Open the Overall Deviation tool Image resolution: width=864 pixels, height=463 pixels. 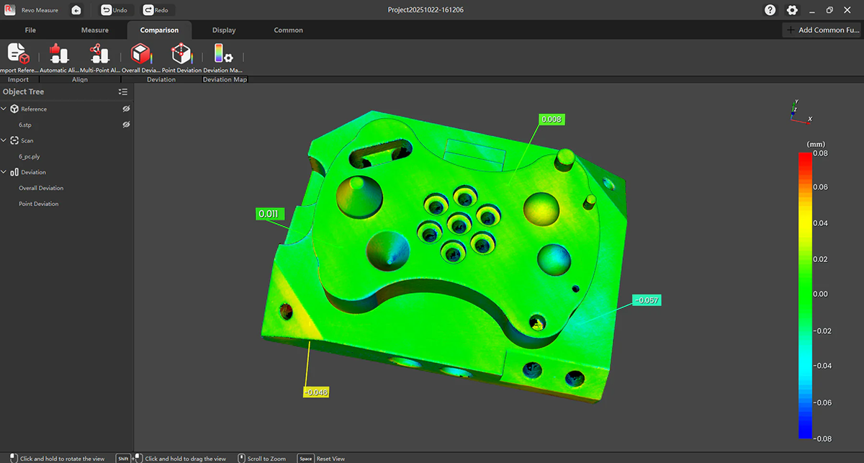click(x=140, y=55)
